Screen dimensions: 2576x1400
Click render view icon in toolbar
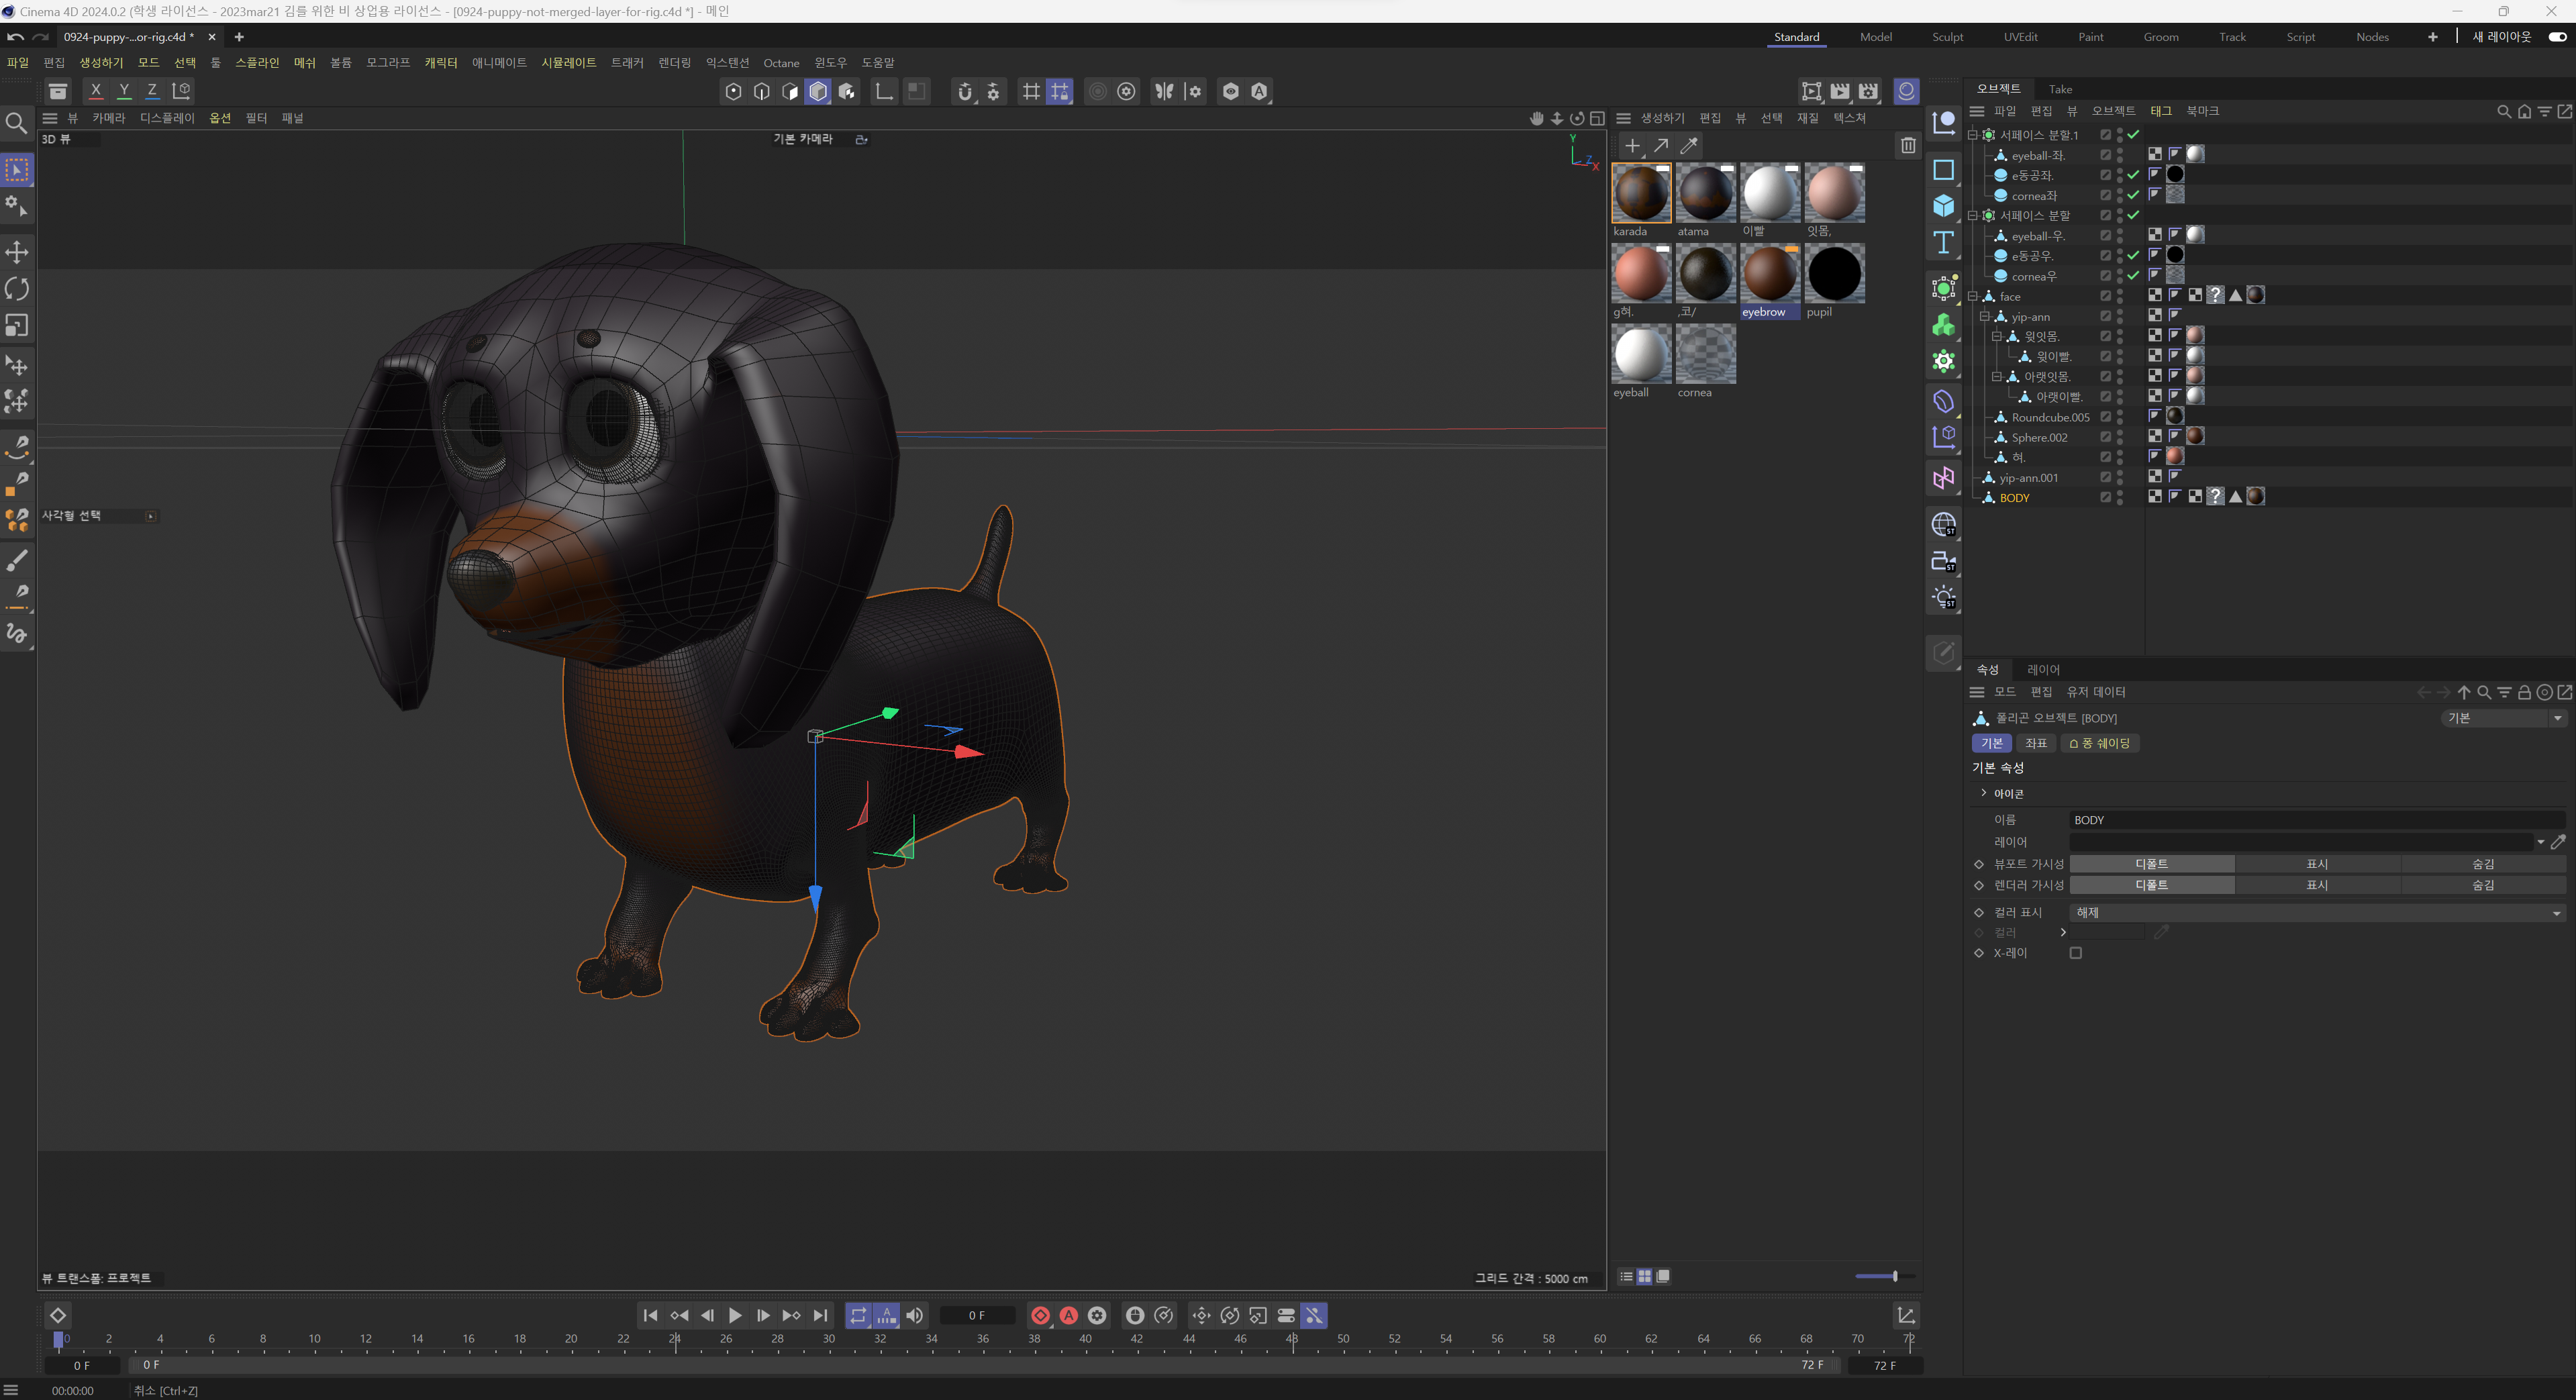(x=1811, y=91)
